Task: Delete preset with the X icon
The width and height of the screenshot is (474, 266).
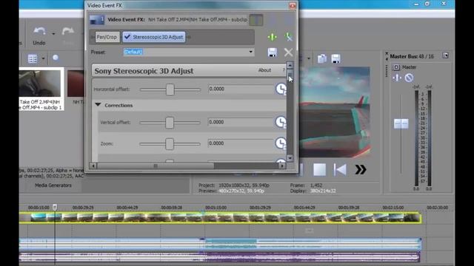Action: [x=288, y=52]
